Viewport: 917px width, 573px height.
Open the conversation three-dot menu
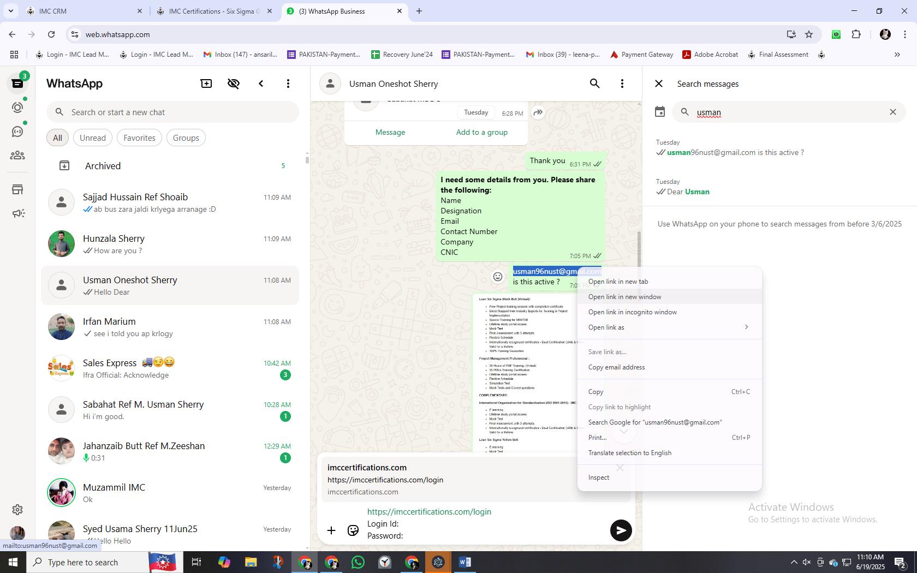tap(622, 83)
